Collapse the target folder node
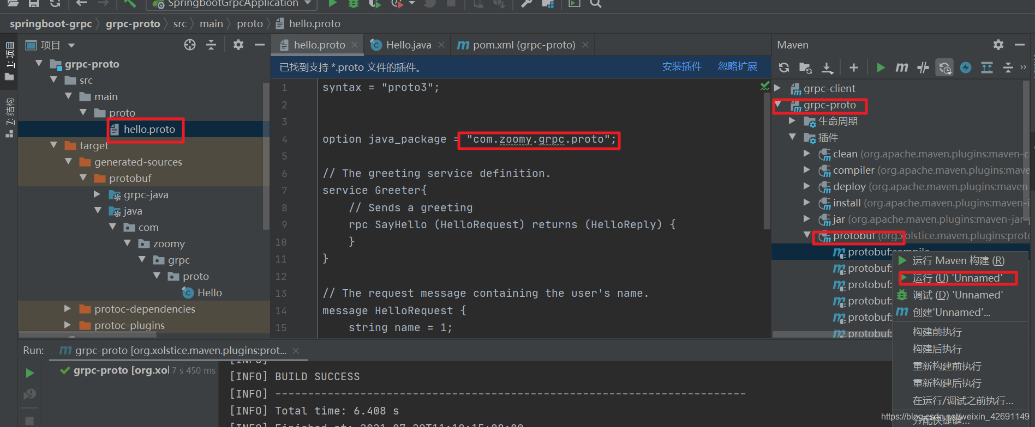 coord(53,145)
